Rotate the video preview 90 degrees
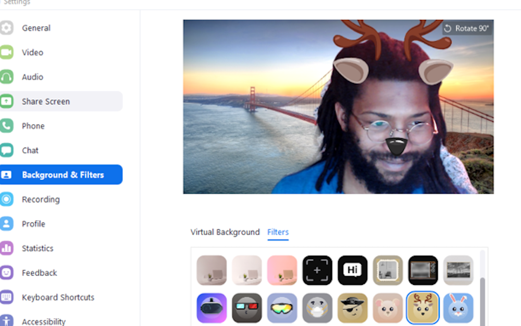Viewport: 521px width, 326px height. click(x=467, y=29)
